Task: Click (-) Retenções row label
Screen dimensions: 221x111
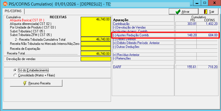Action: [x=122, y=58]
